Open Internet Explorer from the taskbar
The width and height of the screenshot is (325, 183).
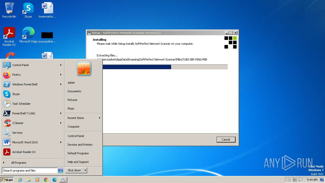20,180
